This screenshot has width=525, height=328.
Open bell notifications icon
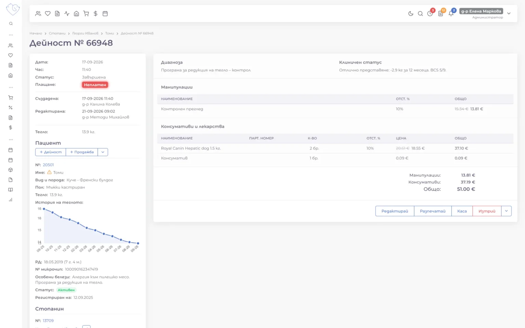(451, 14)
